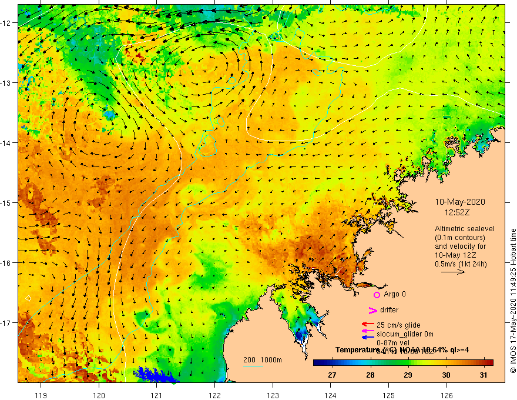Click the longitude 121 axis label
Viewport: 517px width, 400px height.
point(157,395)
